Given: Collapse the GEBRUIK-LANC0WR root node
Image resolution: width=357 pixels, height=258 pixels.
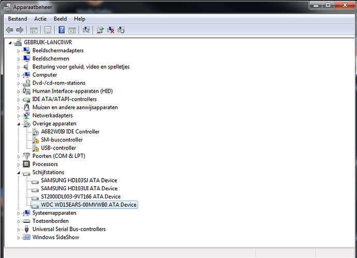Looking at the screenshot, I should pyautogui.click(x=10, y=42).
